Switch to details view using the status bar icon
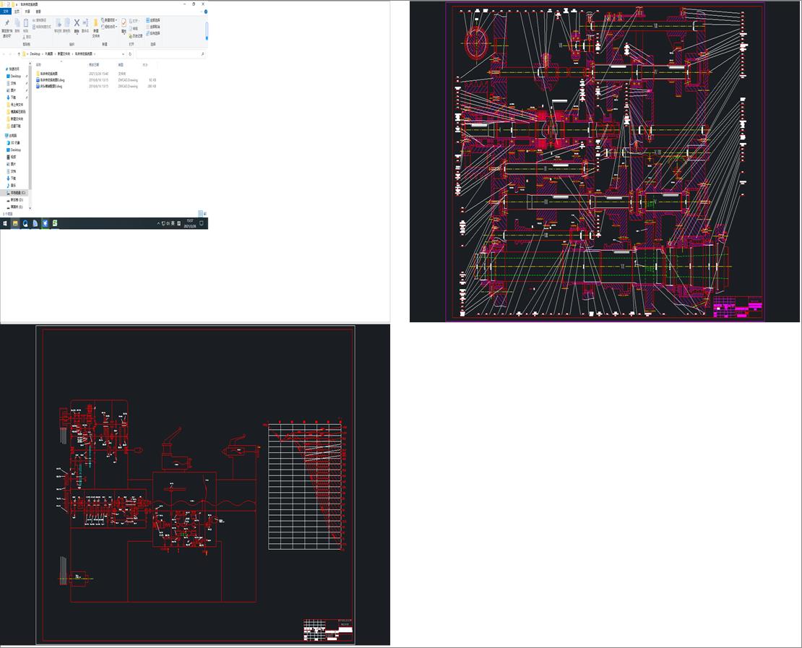 coord(200,214)
